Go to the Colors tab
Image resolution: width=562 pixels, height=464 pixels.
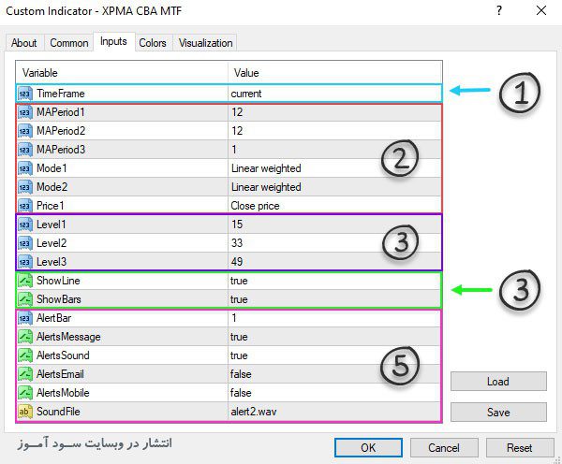point(153,43)
